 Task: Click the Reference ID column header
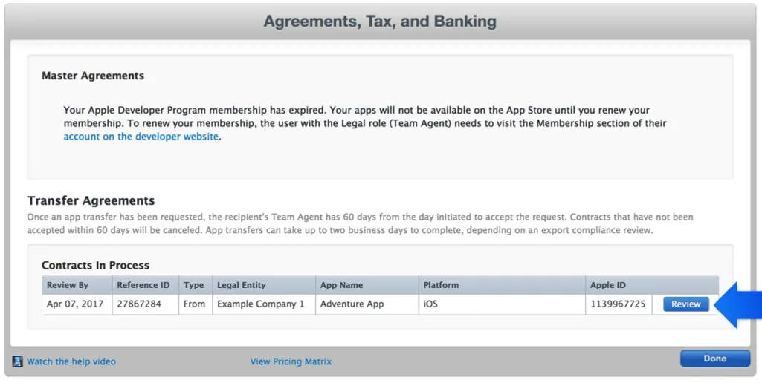pyautogui.click(x=145, y=285)
